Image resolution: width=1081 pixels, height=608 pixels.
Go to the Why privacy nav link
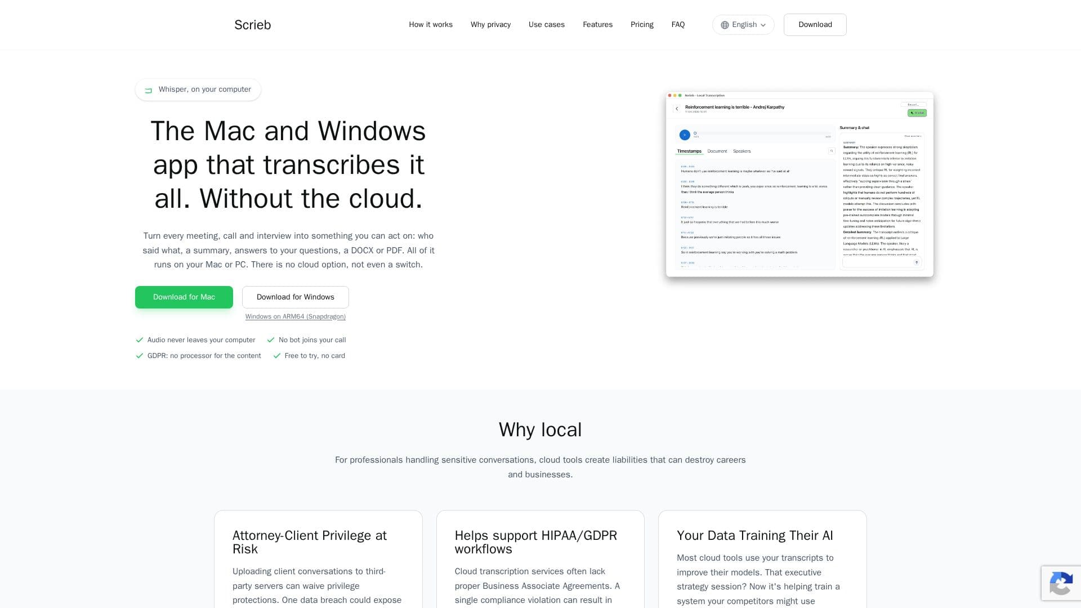(490, 25)
